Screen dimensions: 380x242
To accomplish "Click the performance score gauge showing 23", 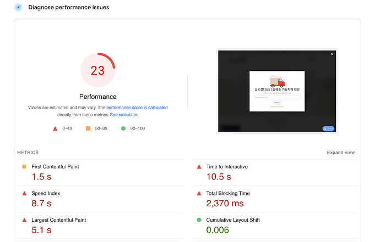I will click(x=97, y=70).
